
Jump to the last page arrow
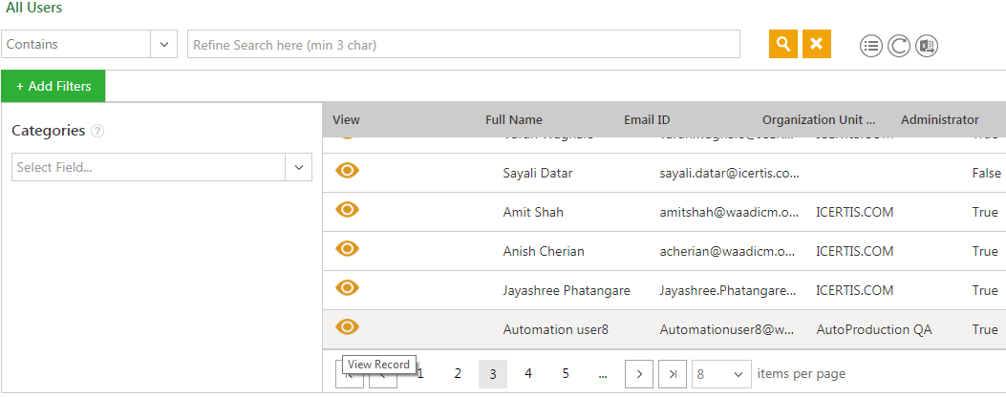point(673,374)
